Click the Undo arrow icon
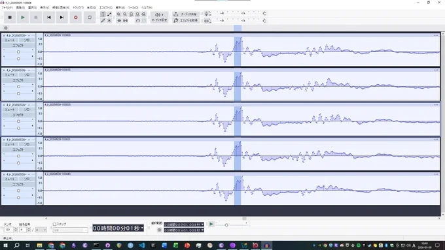445x250 pixels. pyautogui.click(x=137, y=21)
